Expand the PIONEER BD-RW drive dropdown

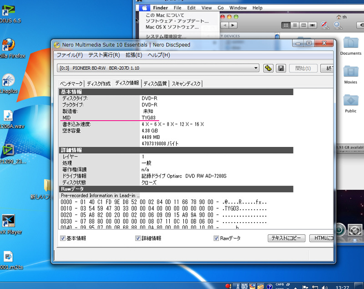point(256,68)
